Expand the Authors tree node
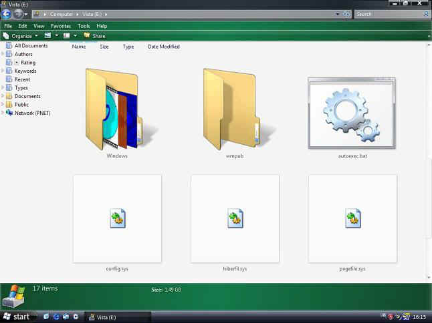The width and height of the screenshot is (432, 323). pos(3,54)
